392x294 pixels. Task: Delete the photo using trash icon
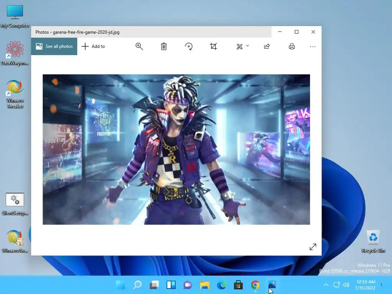coord(164,46)
